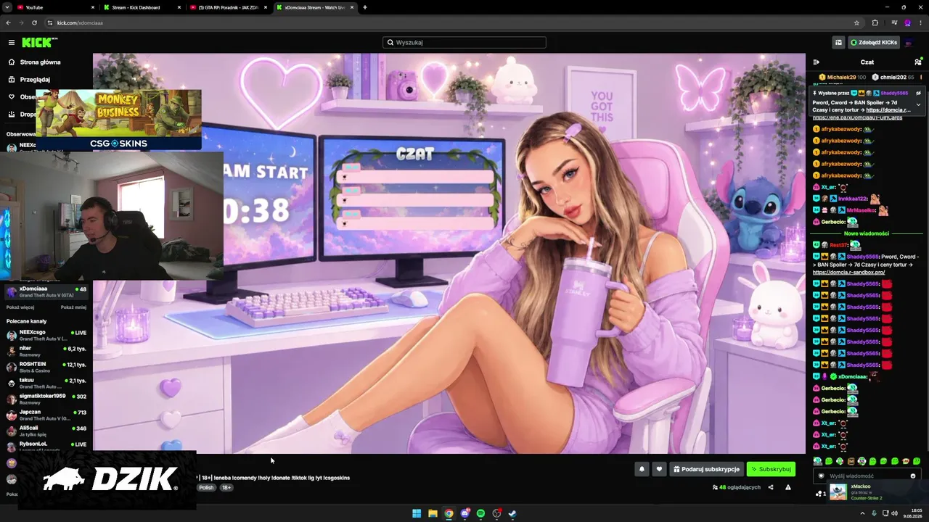Open recommended channel niter

(x=46, y=351)
